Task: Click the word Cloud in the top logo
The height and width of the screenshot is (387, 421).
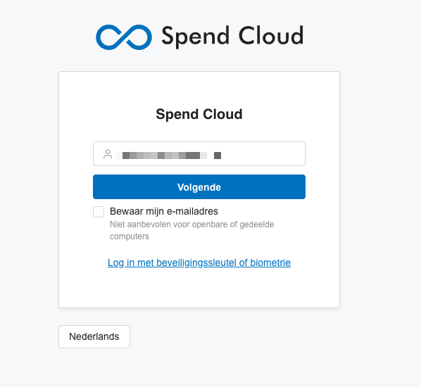Action: coord(271,35)
